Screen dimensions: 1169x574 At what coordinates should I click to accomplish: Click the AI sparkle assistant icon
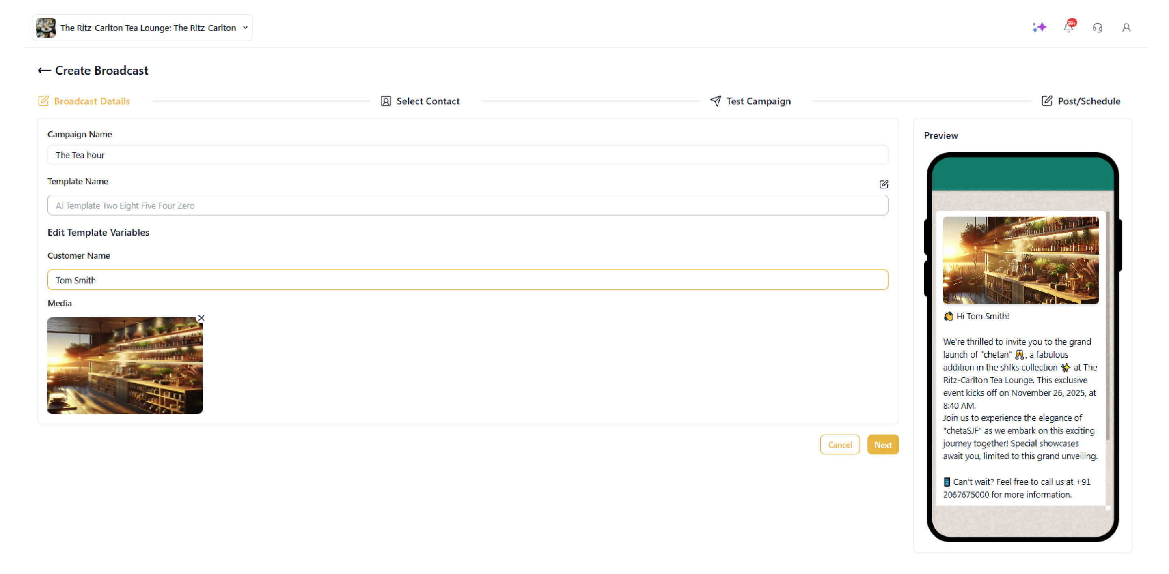(x=1039, y=28)
